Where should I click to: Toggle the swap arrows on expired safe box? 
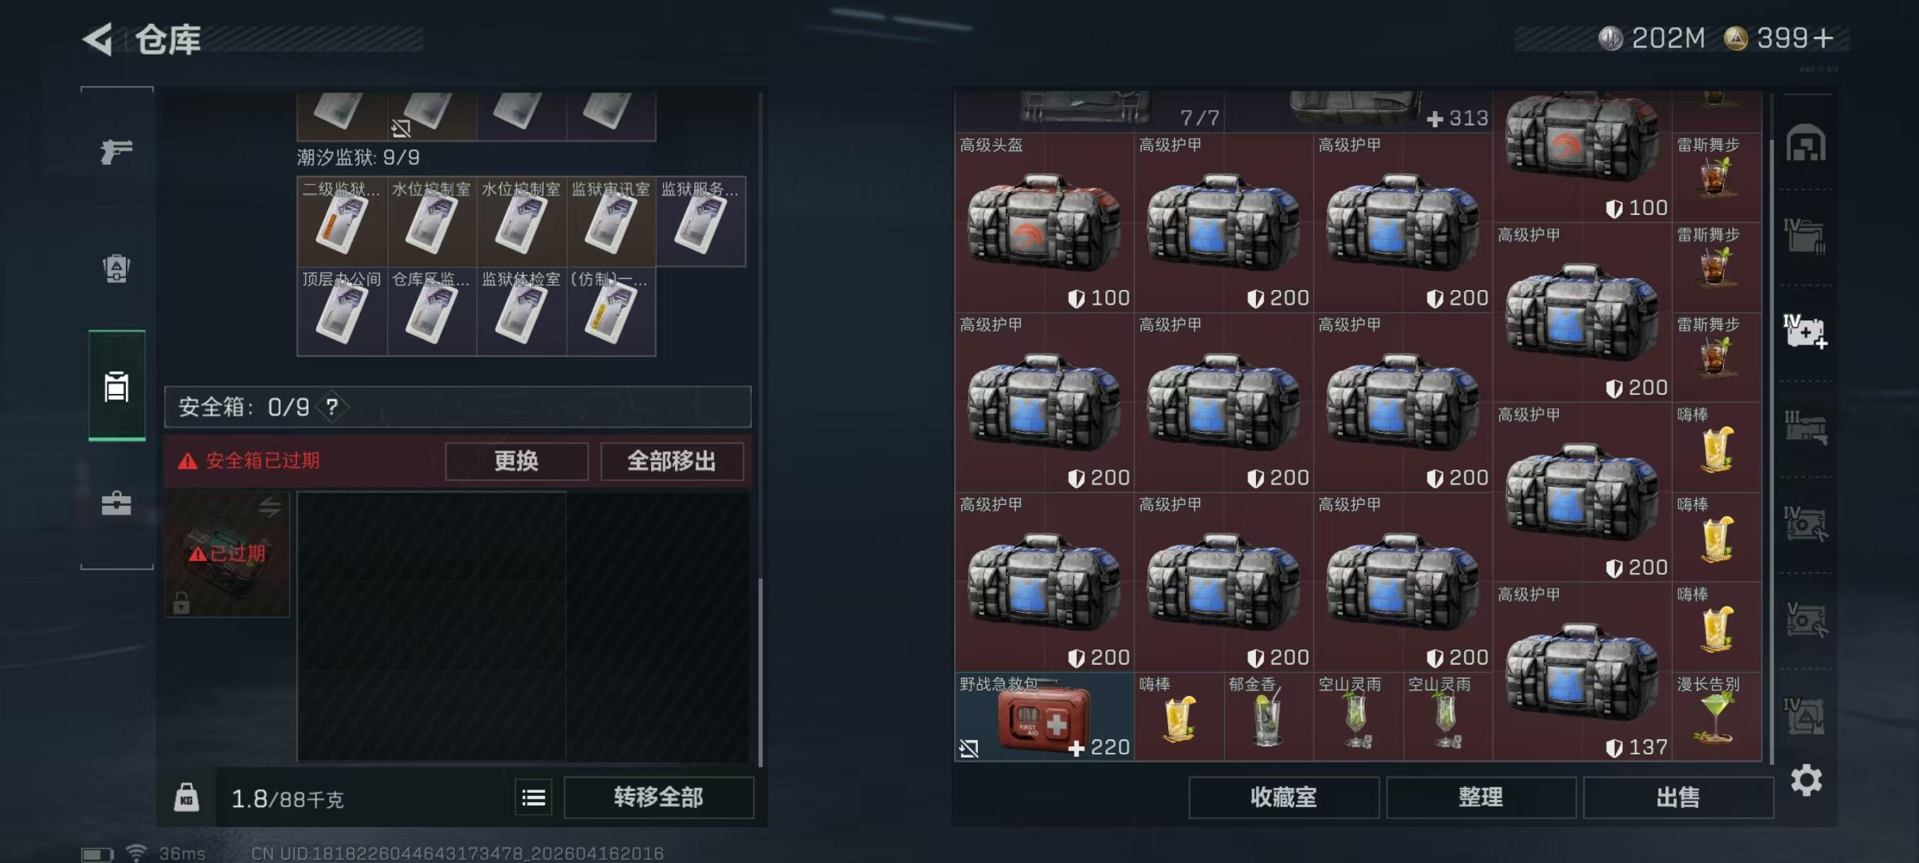(270, 508)
